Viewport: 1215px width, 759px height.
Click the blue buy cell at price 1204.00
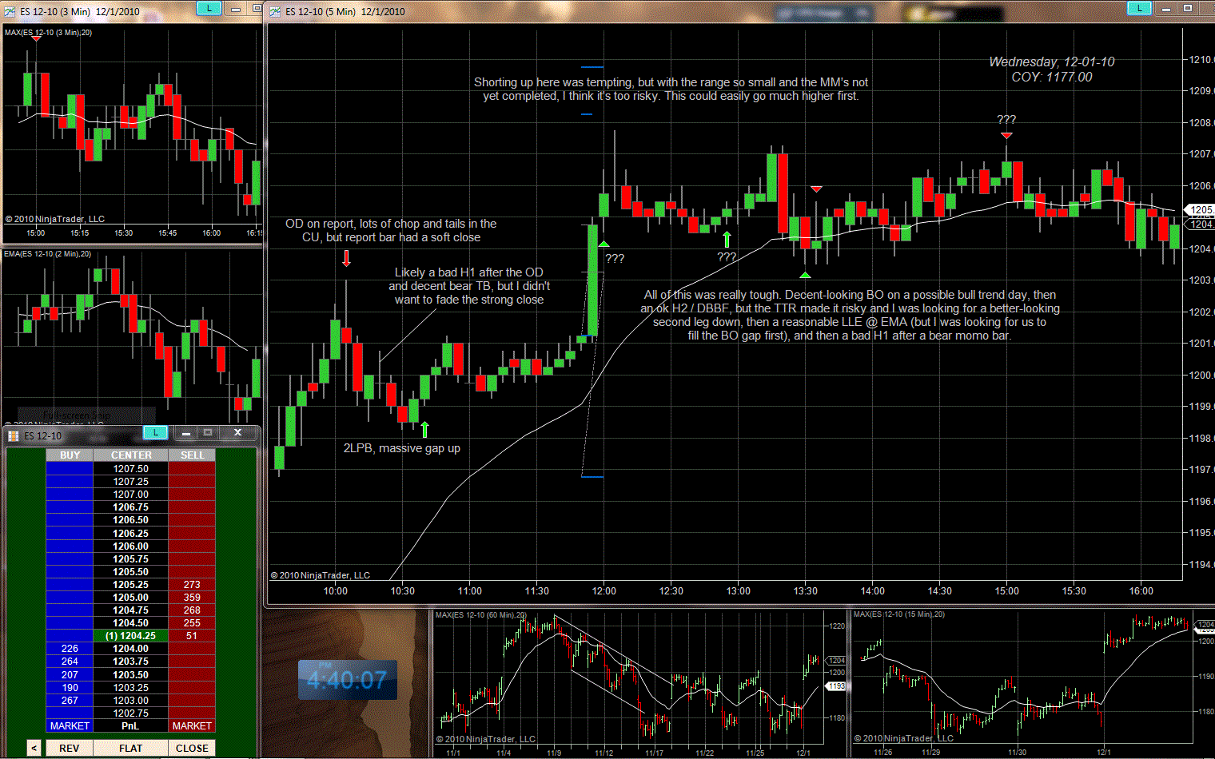pyautogui.click(x=70, y=649)
